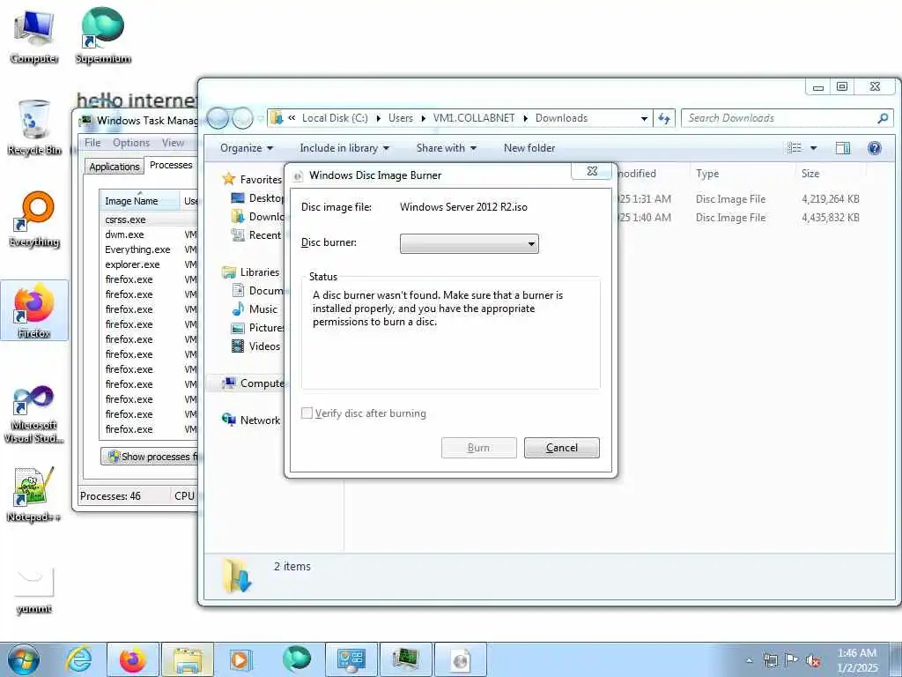The height and width of the screenshot is (677, 902).
Task: Click the Downloads breadcrumb segment
Action: coord(561,118)
